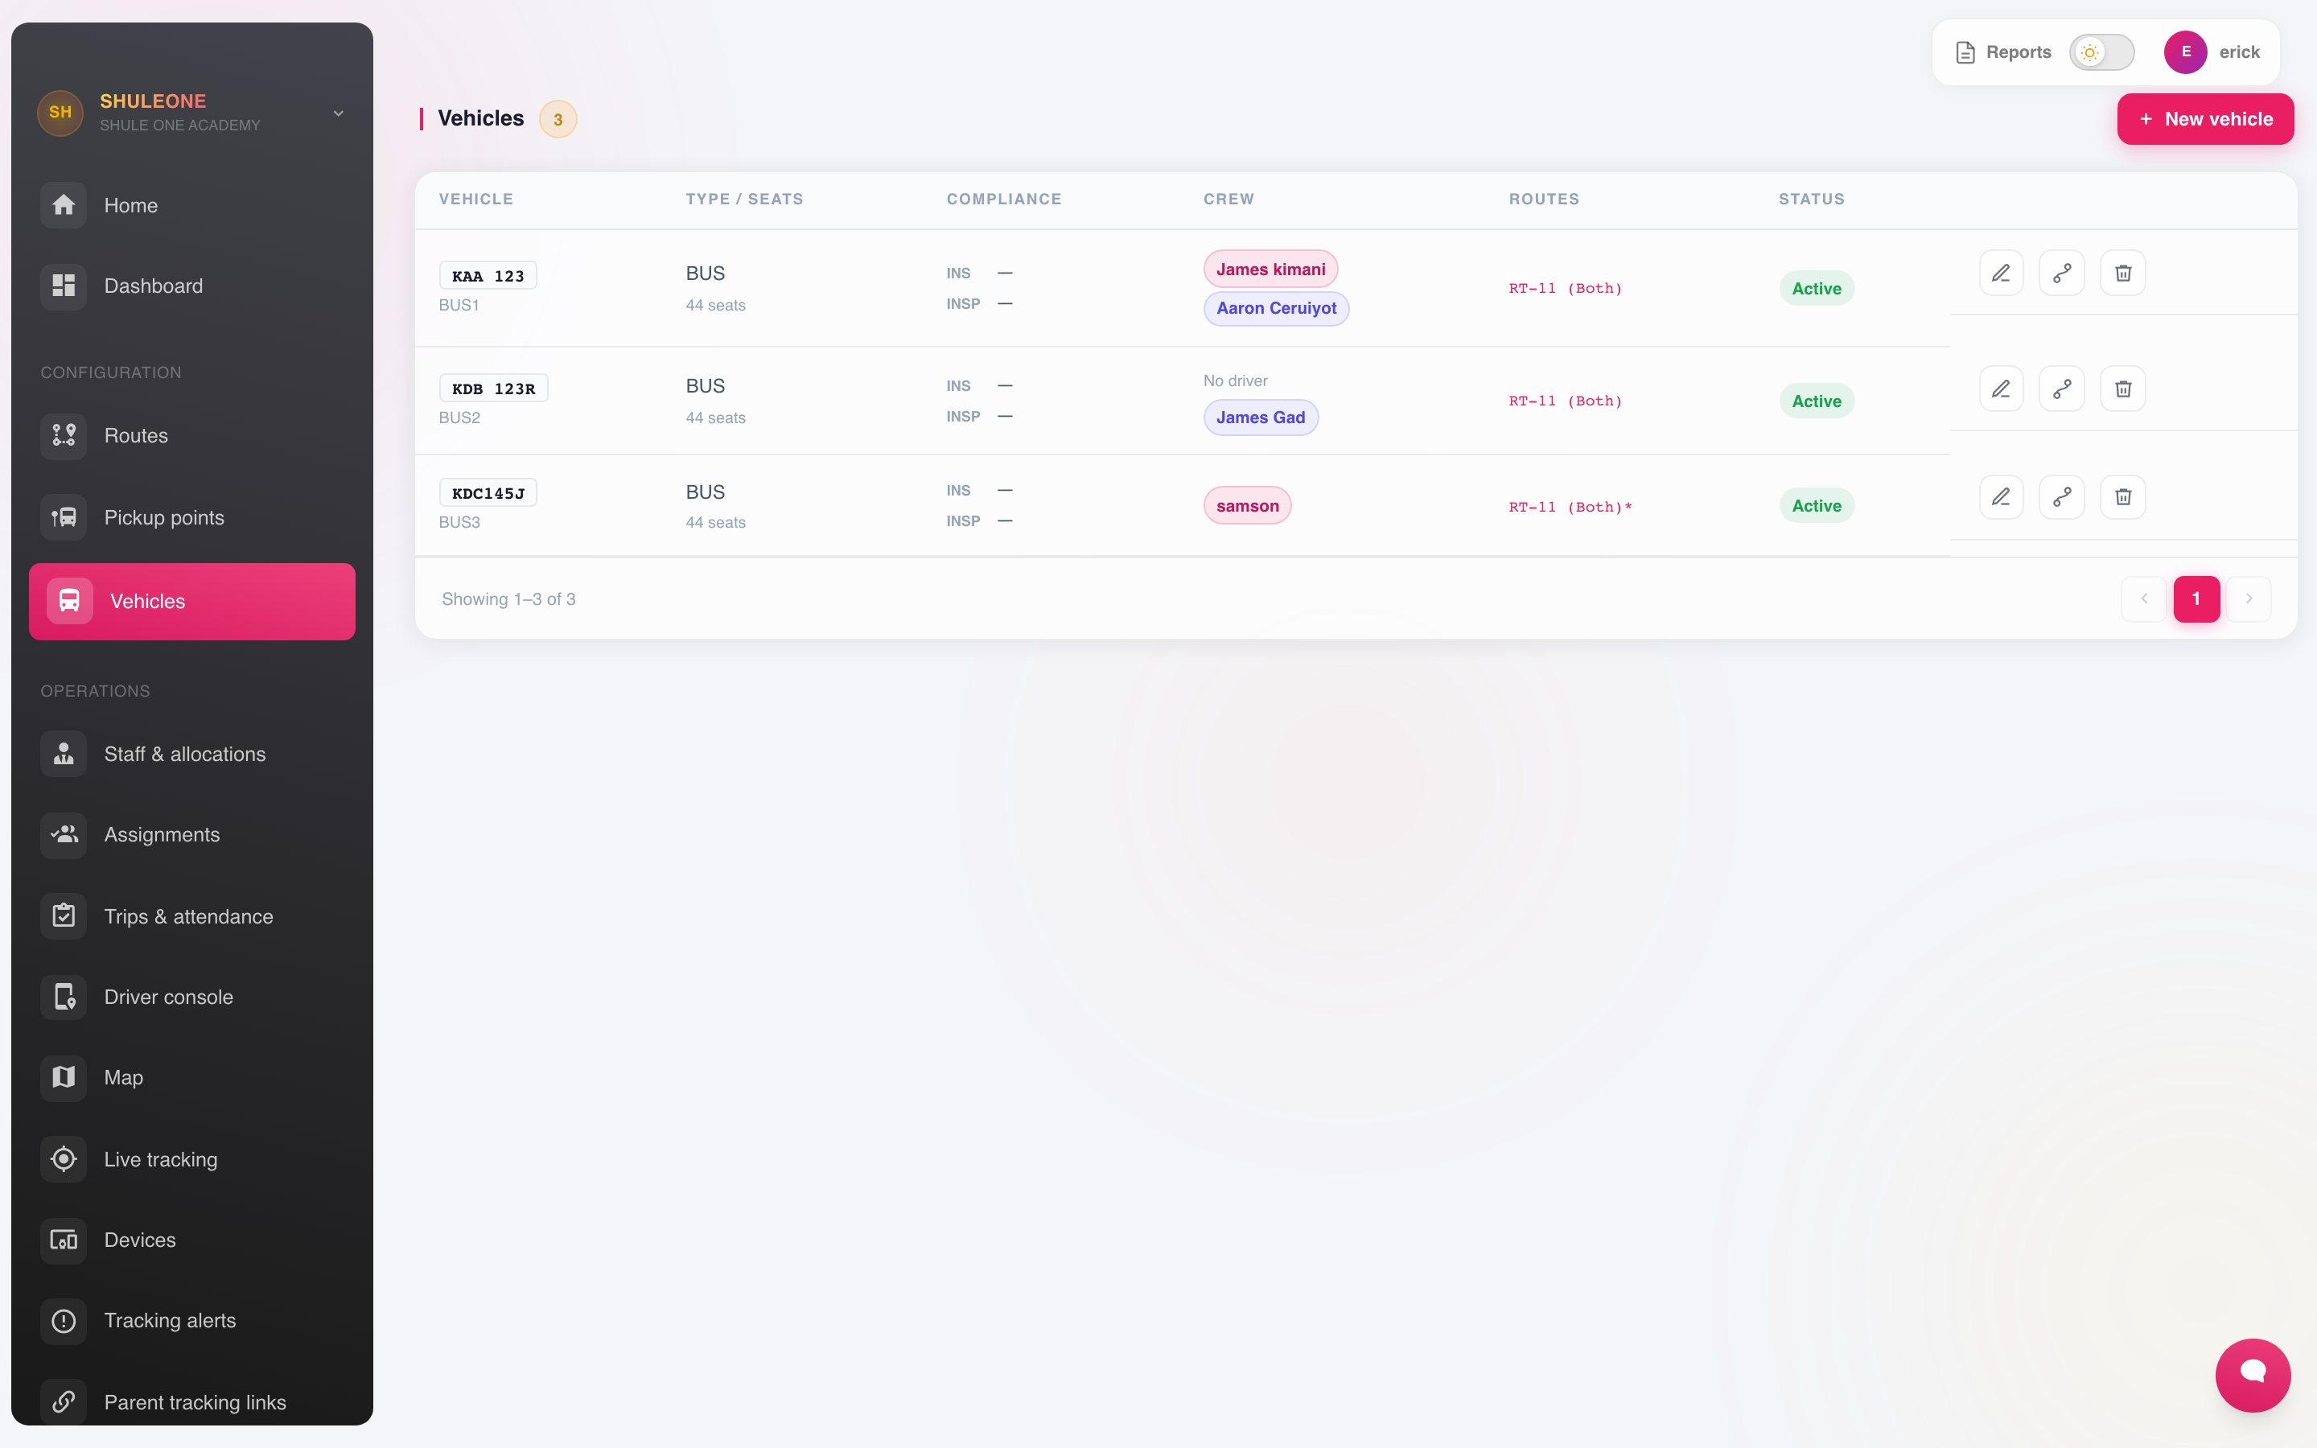Click the Routes sidebar icon
Image resolution: width=2317 pixels, height=1448 pixels.
pyautogui.click(x=64, y=436)
